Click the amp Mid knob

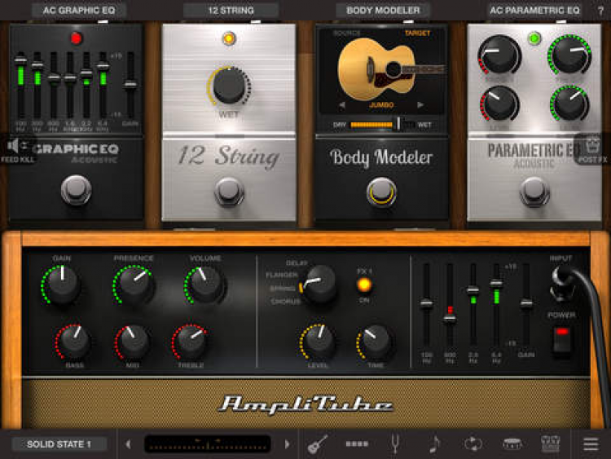(133, 342)
